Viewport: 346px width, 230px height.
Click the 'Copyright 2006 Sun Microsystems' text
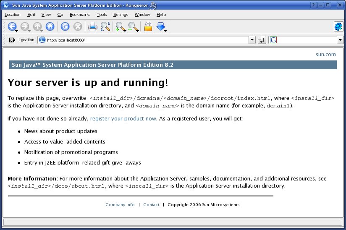204,205
